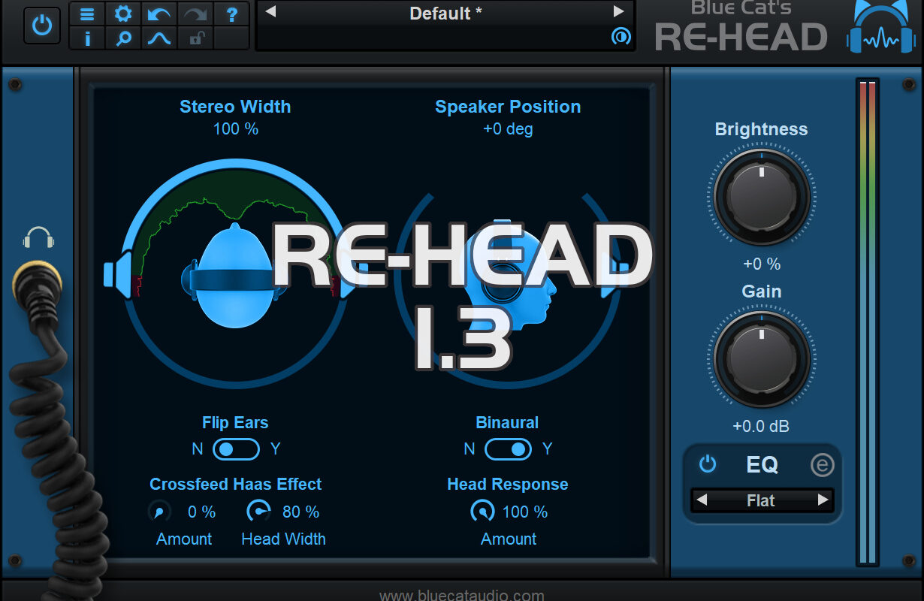Image resolution: width=924 pixels, height=601 pixels.
Task: Click the Speaker Position +0 deg value
Action: (x=508, y=129)
